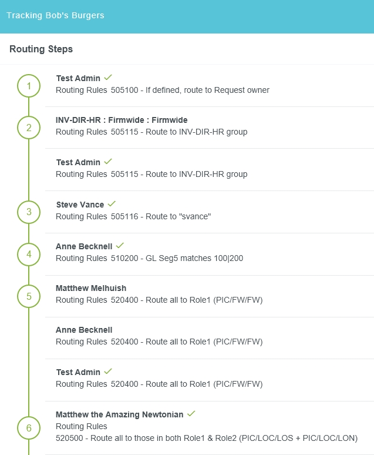Select the step 4 circle marker
Screen dimensions: 374x455
tap(29, 255)
